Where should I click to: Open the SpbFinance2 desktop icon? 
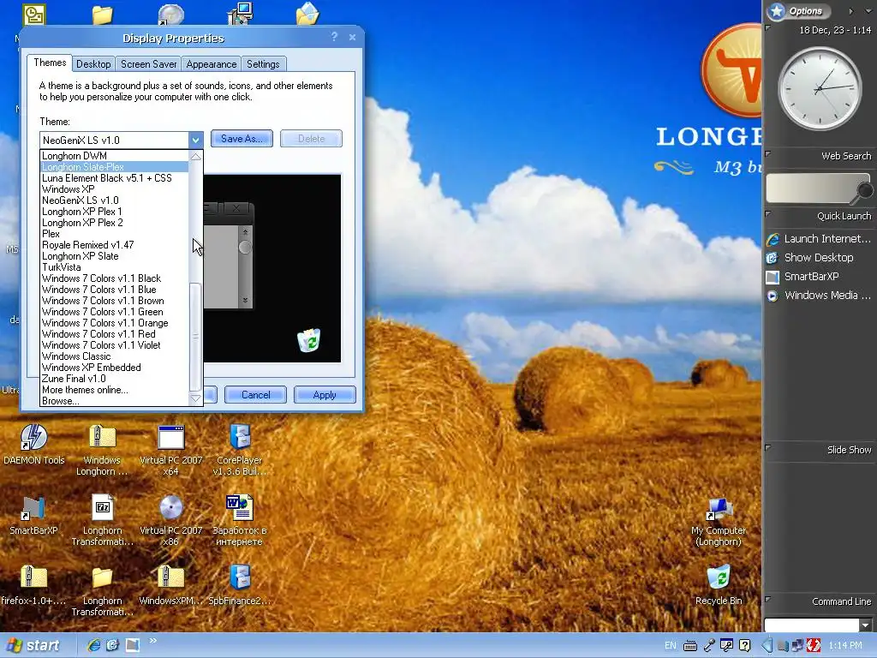click(x=240, y=578)
